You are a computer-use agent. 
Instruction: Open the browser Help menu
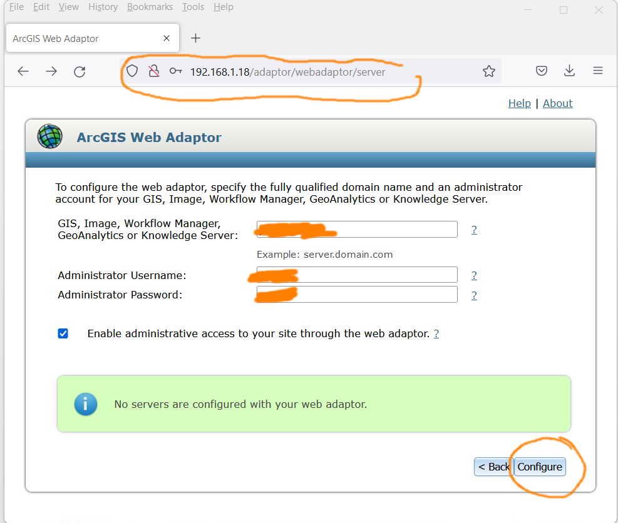[224, 7]
